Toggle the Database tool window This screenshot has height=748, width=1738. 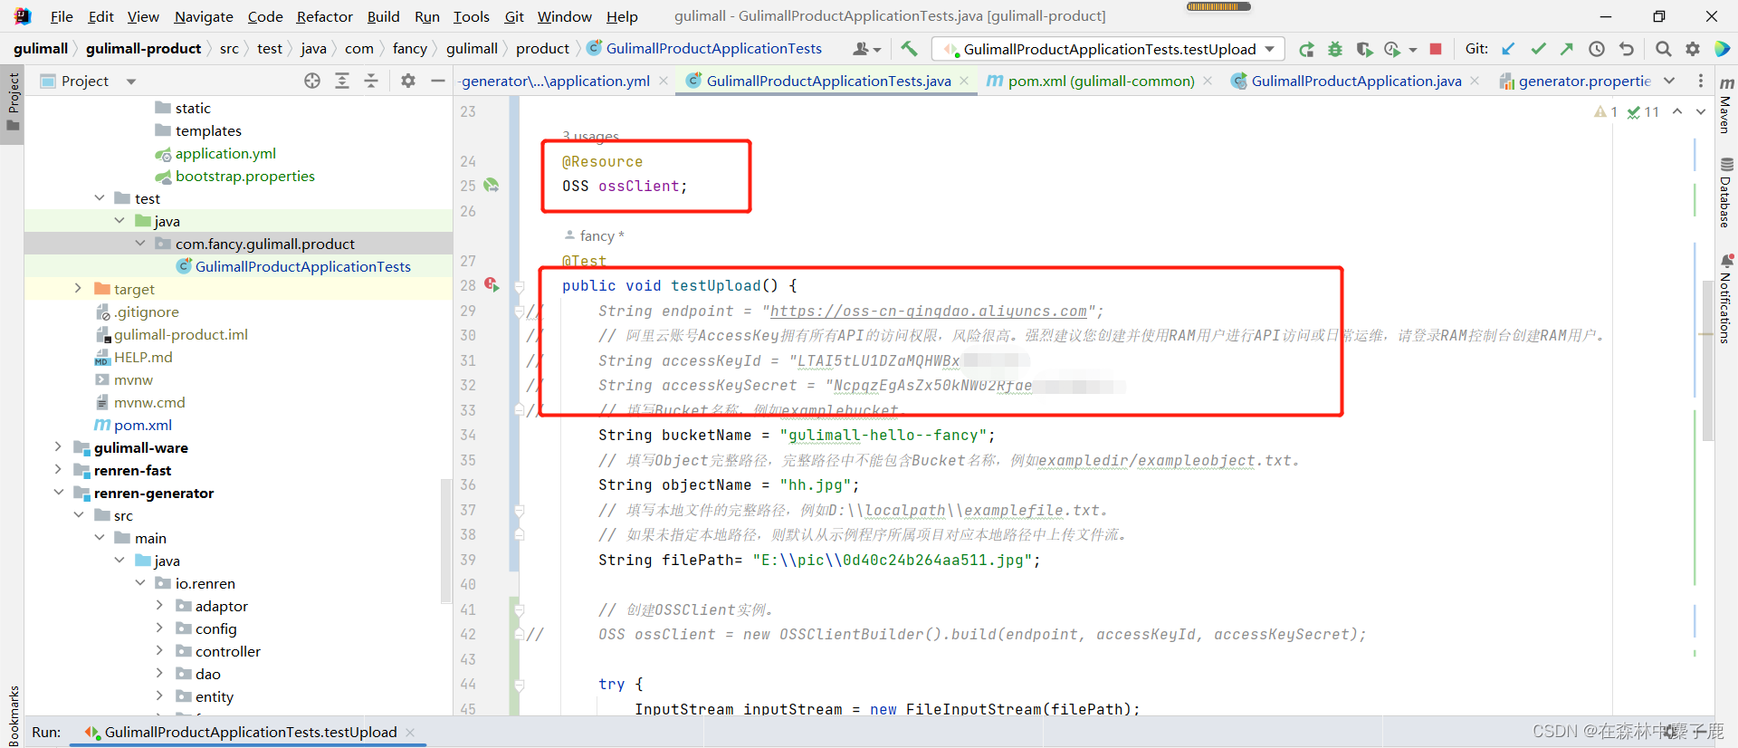[1726, 192]
